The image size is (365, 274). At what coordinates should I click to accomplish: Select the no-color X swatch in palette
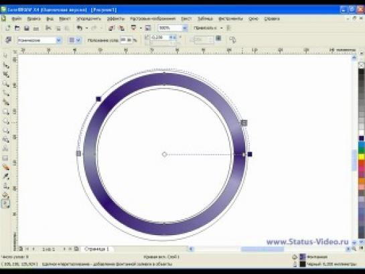362,65
